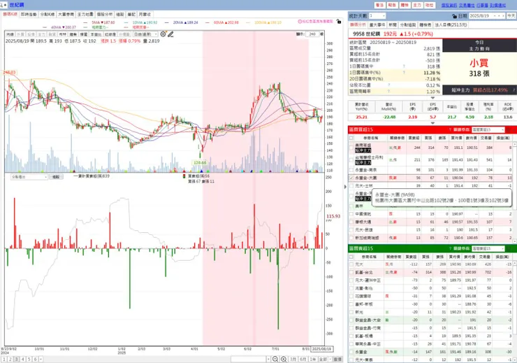Click the question mark beside 佔股本比重
517x363 pixels.
(388, 85)
